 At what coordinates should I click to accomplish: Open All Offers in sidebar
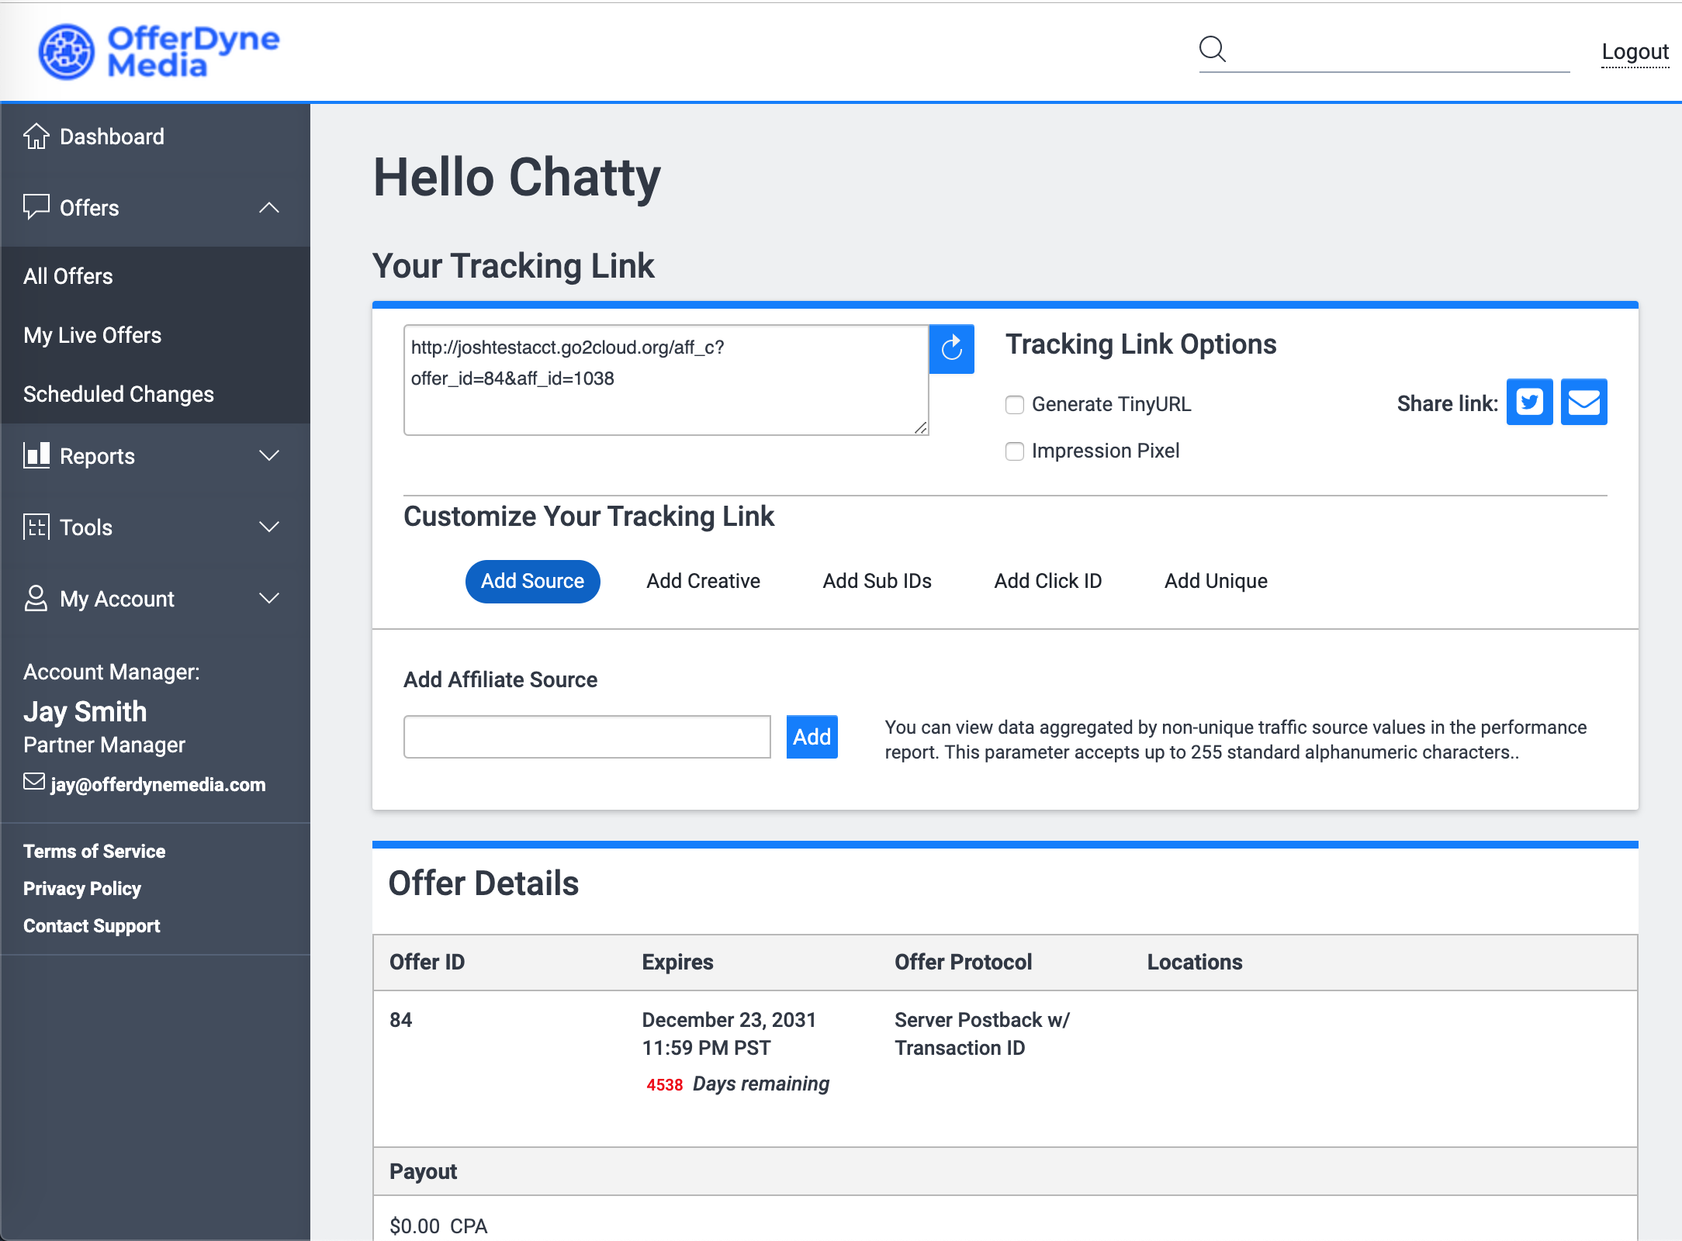point(68,276)
